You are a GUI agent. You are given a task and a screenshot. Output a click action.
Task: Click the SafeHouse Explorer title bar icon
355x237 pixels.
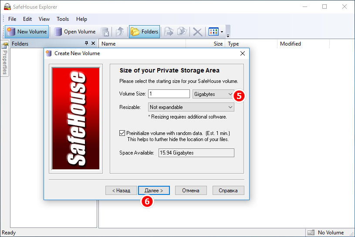(7, 7)
